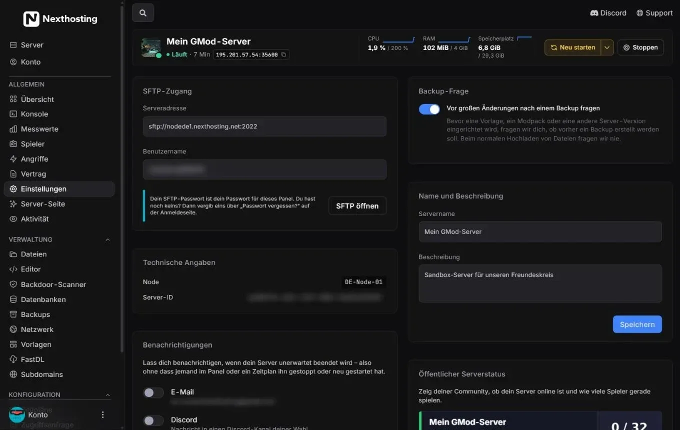Click the Editor code-brackets icon

pos(13,269)
